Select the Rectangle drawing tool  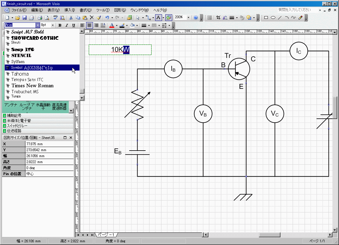pos(266,18)
